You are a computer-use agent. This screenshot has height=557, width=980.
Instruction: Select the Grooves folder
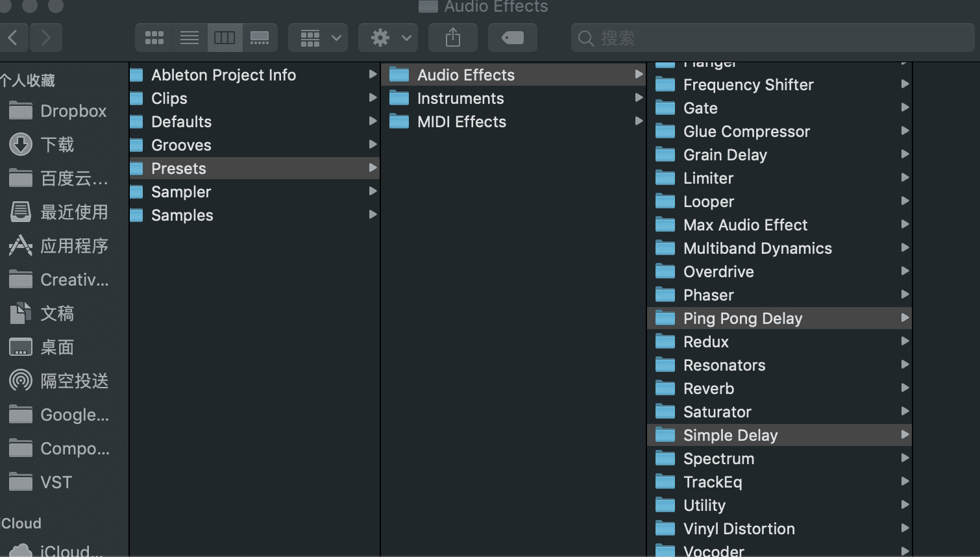pyautogui.click(x=254, y=145)
